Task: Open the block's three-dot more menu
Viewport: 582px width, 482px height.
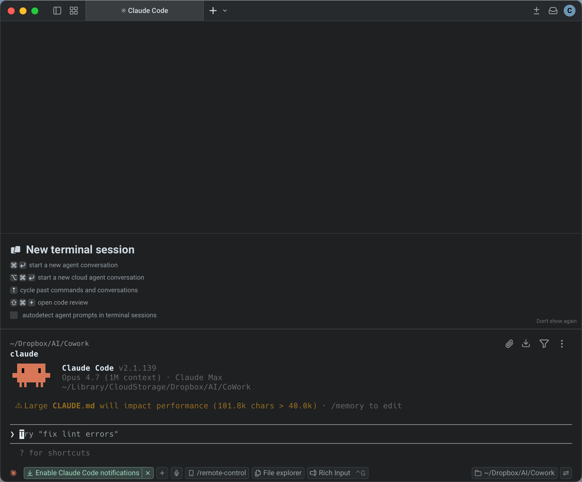Action: [x=562, y=344]
